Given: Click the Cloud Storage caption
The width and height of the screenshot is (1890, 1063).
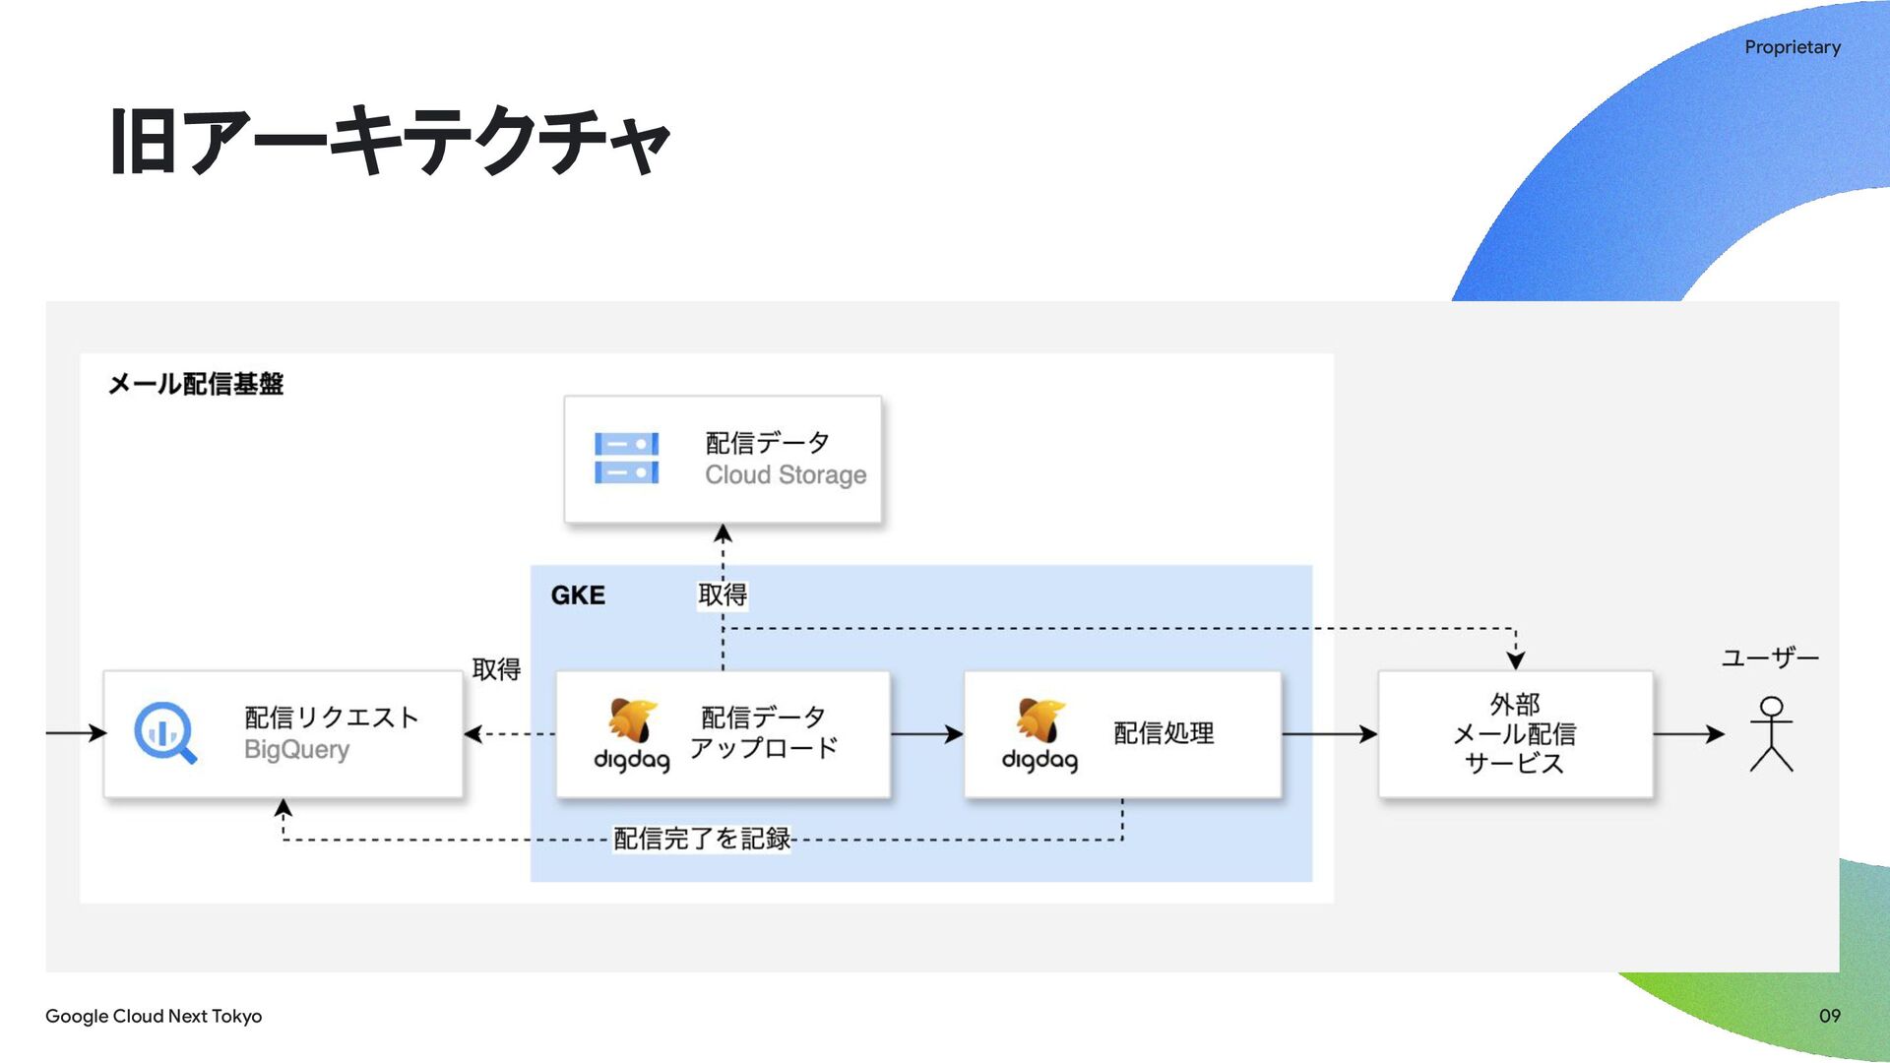Looking at the screenshot, I should click(786, 475).
